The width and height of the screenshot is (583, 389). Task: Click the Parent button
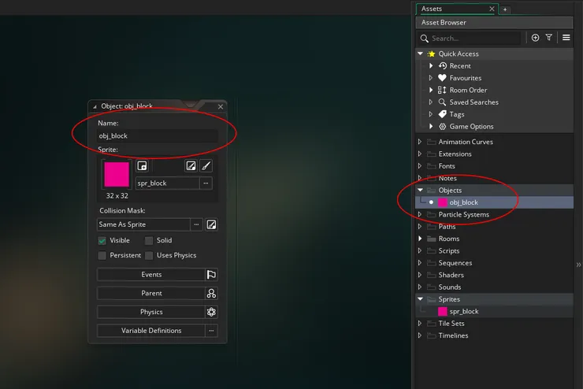pos(151,293)
